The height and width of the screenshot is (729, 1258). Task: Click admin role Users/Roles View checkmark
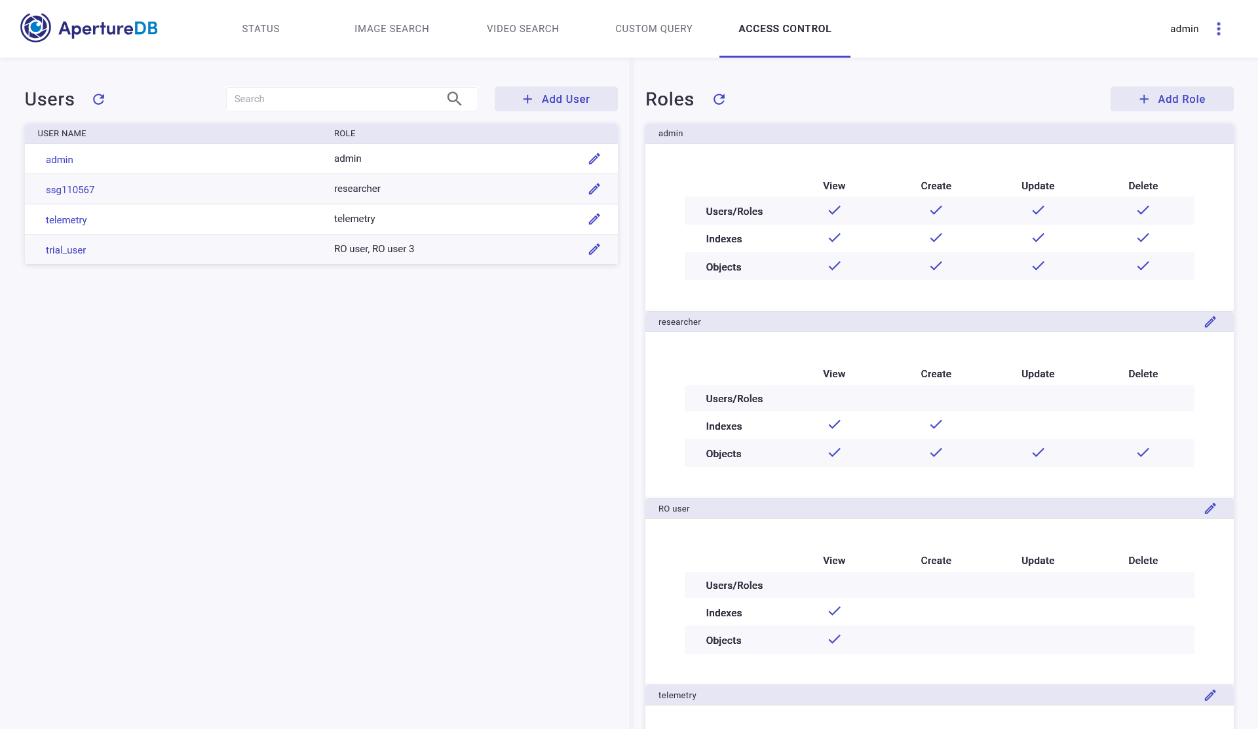tap(834, 210)
